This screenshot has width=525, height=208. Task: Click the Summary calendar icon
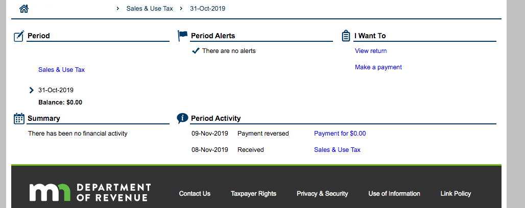tap(19, 118)
